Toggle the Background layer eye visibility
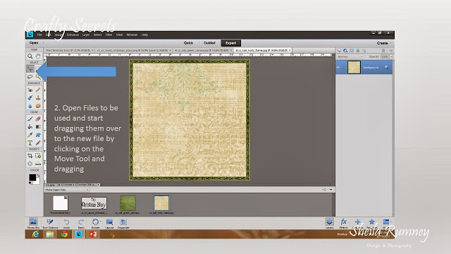 pos(338,68)
